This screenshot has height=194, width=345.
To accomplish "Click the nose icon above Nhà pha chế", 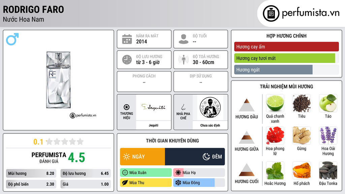I will coord(183,107).
